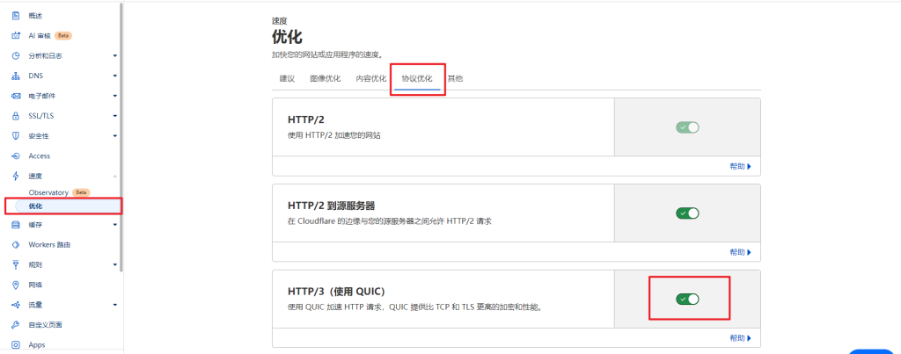Screen dimensions: 901x354
Task: Click the 规则 filter icon
Action: 16,265
